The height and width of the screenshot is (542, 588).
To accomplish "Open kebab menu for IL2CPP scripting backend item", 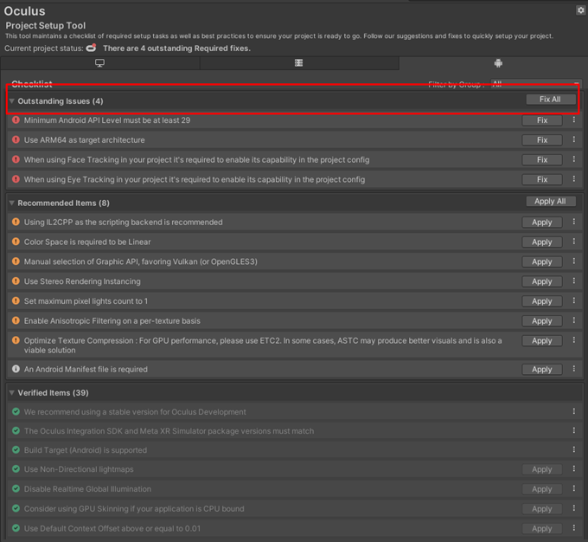I will pyautogui.click(x=573, y=222).
